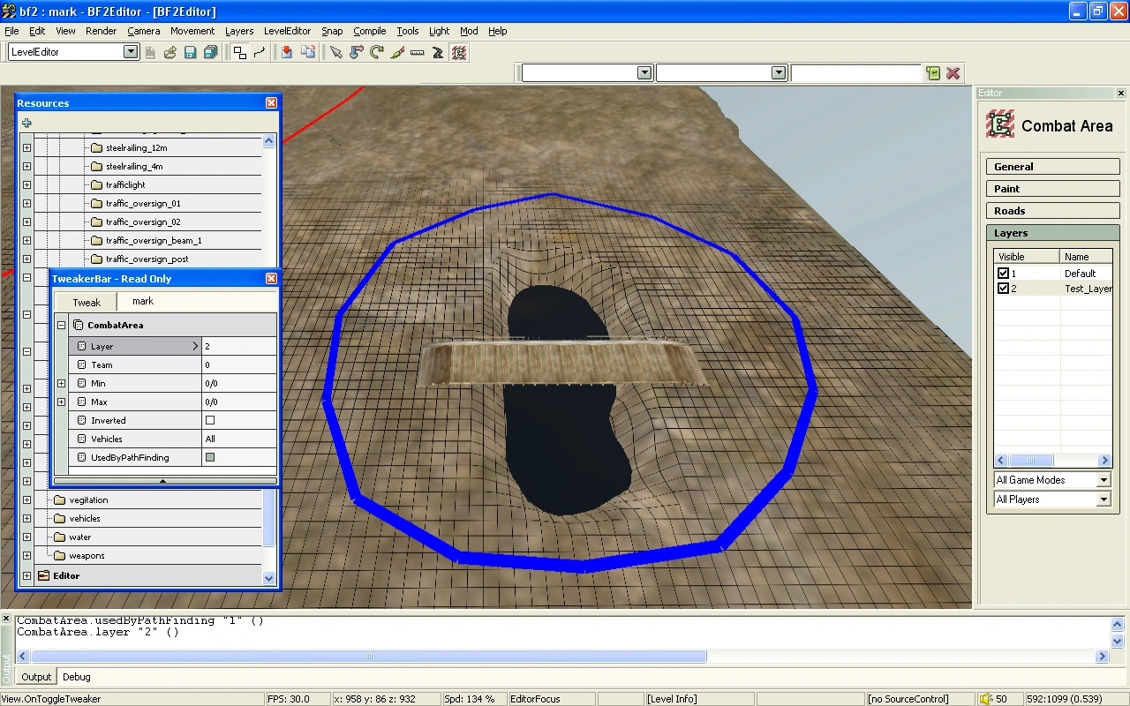Click the TweakerBar bottom collapse arrow bar
This screenshot has width=1130, height=706.
pyautogui.click(x=165, y=481)
